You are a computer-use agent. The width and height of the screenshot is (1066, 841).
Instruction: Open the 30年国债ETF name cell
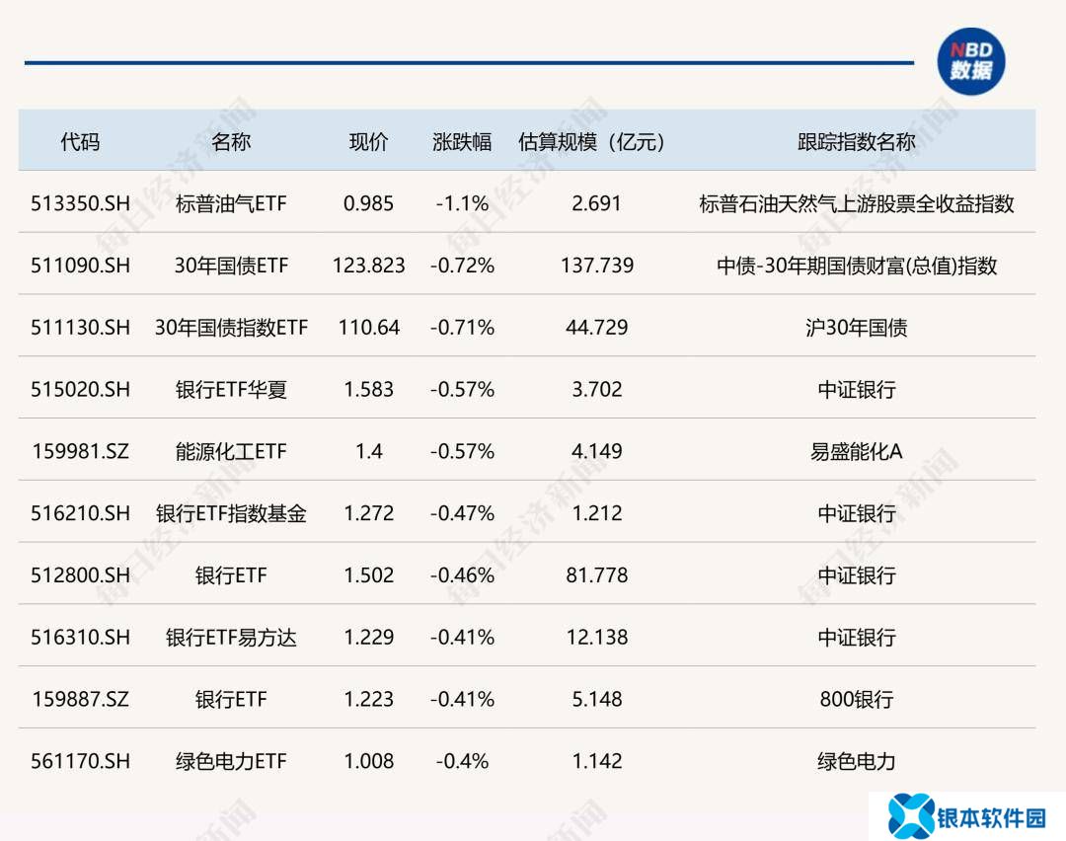click(x=231, y=266)
